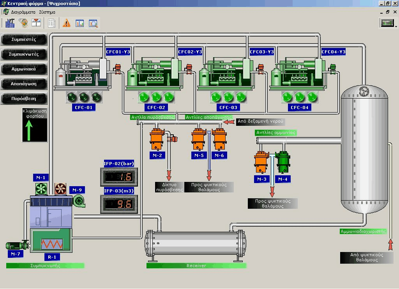This screenshot has height=289, width=399.
Task: Click the IFP-02(bar) pressure display
Action: pos(119,177)
